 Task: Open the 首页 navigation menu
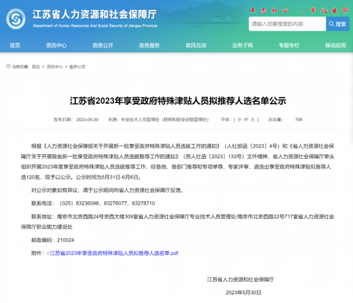15,45
